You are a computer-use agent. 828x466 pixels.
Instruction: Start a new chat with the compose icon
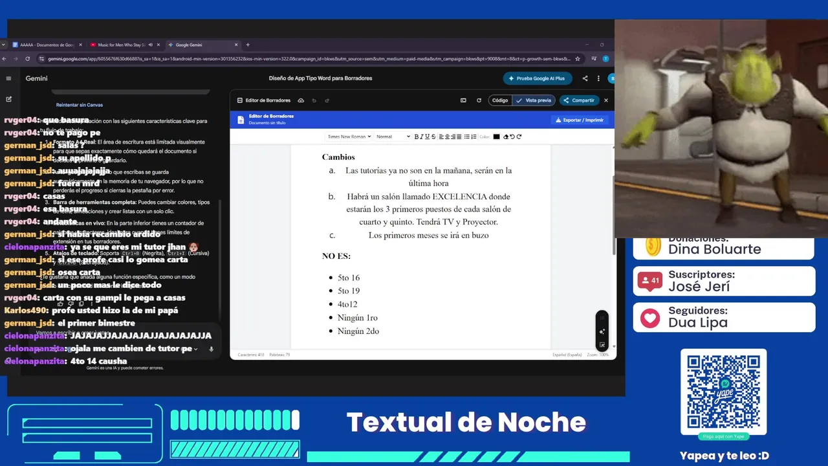coord(8,99)
